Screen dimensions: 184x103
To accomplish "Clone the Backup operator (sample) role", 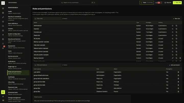I will [x=176, y=42].
